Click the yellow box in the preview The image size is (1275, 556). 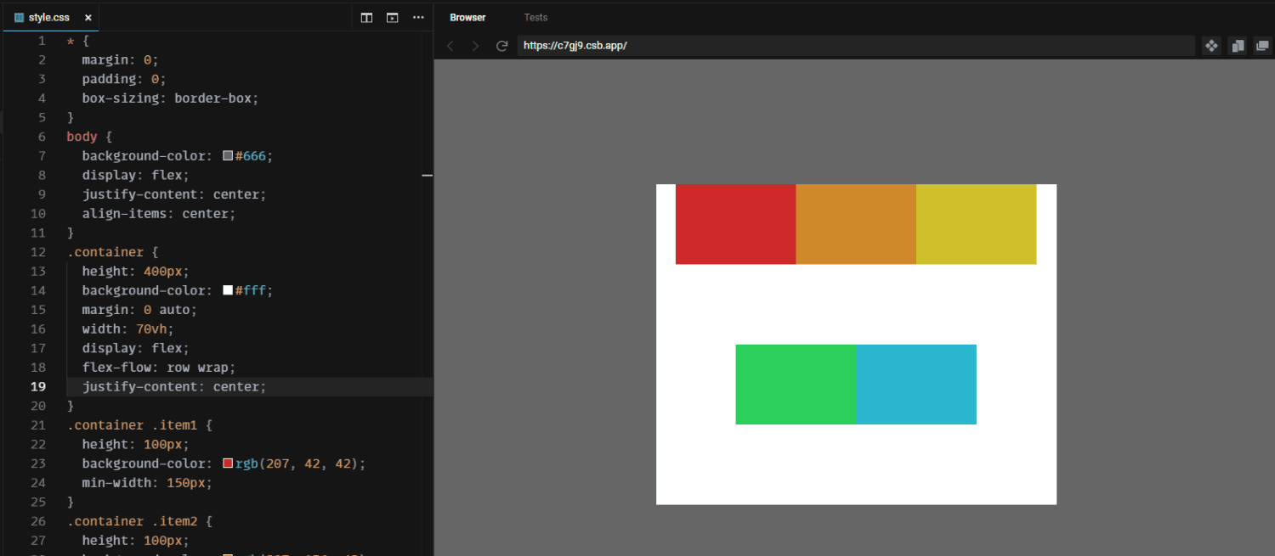coord(977,224)
